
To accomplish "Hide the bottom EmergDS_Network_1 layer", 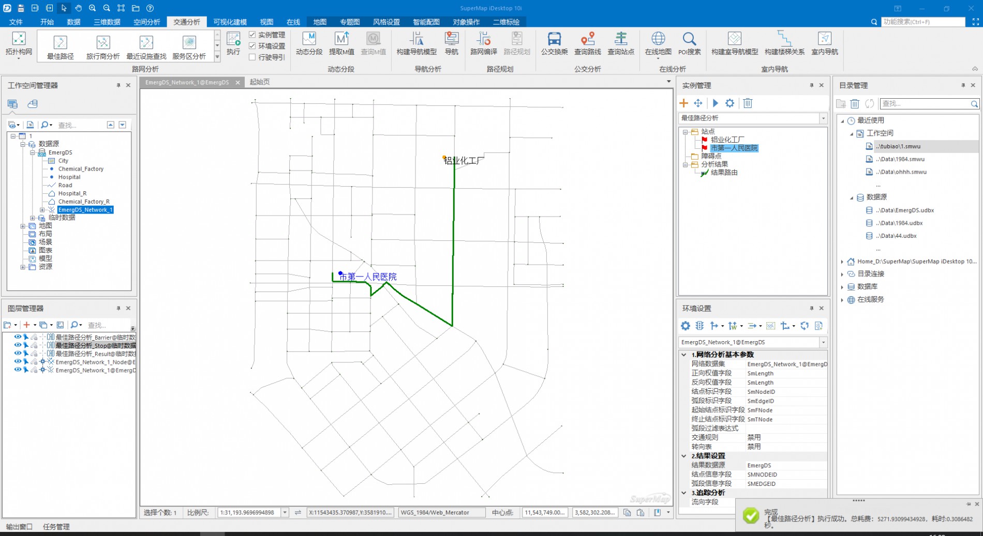I will (18, 370).
